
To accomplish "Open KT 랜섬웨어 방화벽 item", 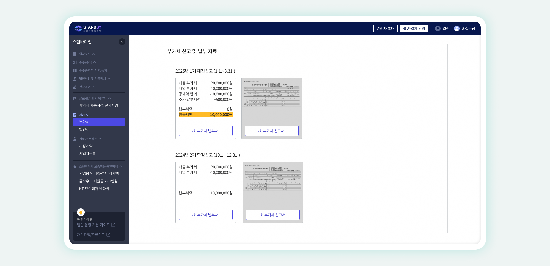I will (94, 189).
